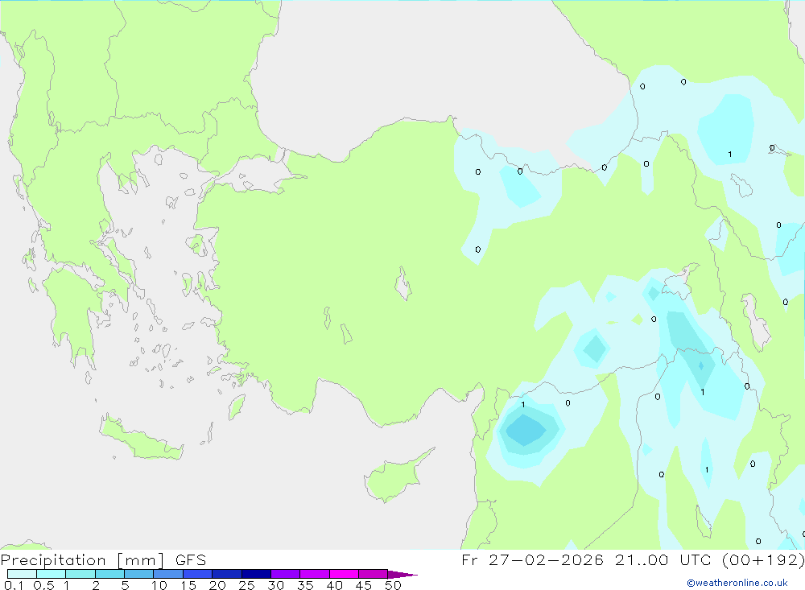
Task: Click the island of Crete on the map
Action: coord(142,439)
